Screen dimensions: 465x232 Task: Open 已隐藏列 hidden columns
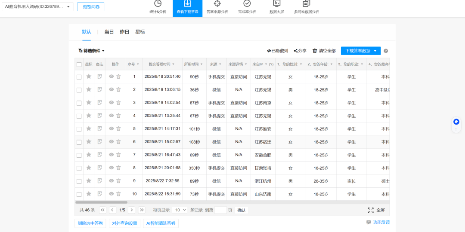277,51
